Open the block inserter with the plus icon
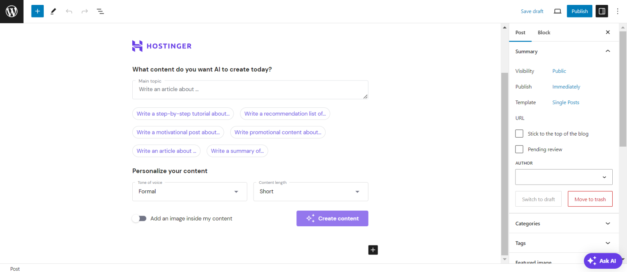The height and width of the screenshot is (272, 627). tap(37, 11)
